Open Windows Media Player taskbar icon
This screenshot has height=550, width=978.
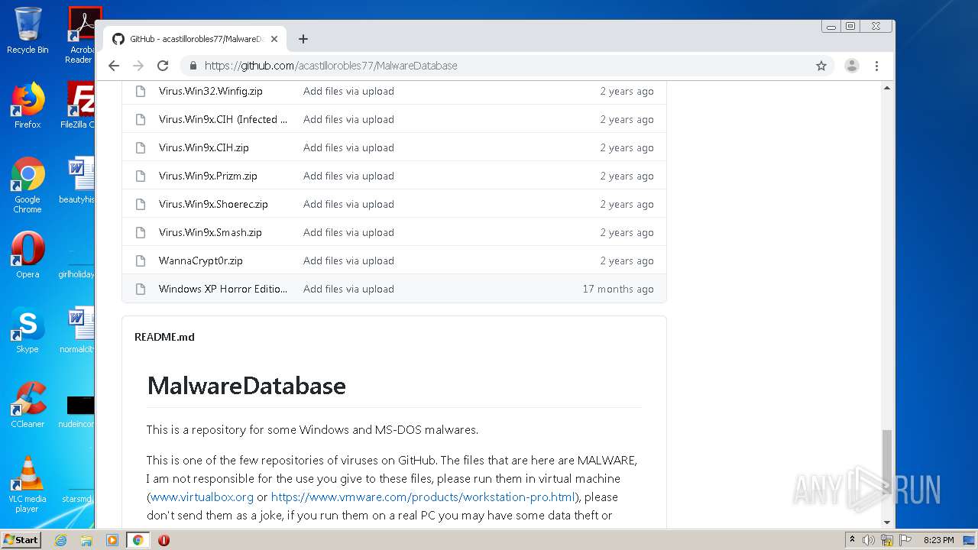pyautogui.click(x=112, y=540)
